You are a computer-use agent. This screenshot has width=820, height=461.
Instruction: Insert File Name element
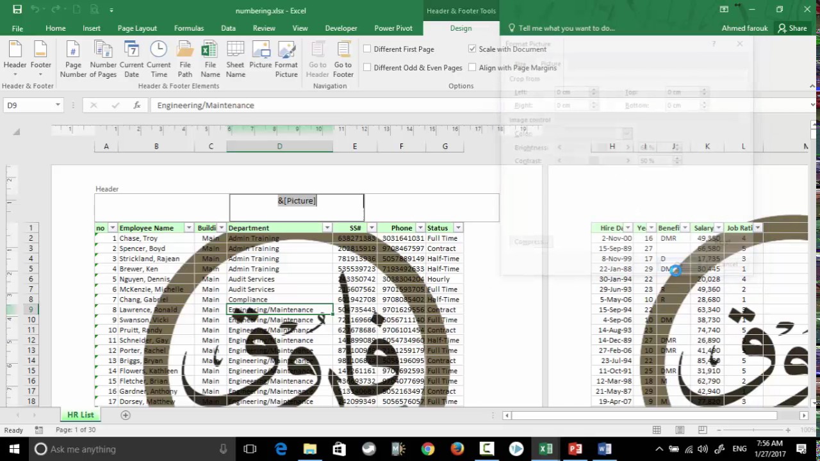click(209, 59)
